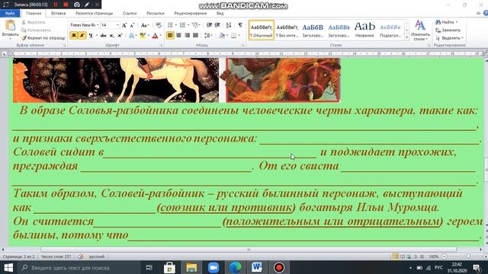Open the Вид ribbon tab

(x=220, y=14)
